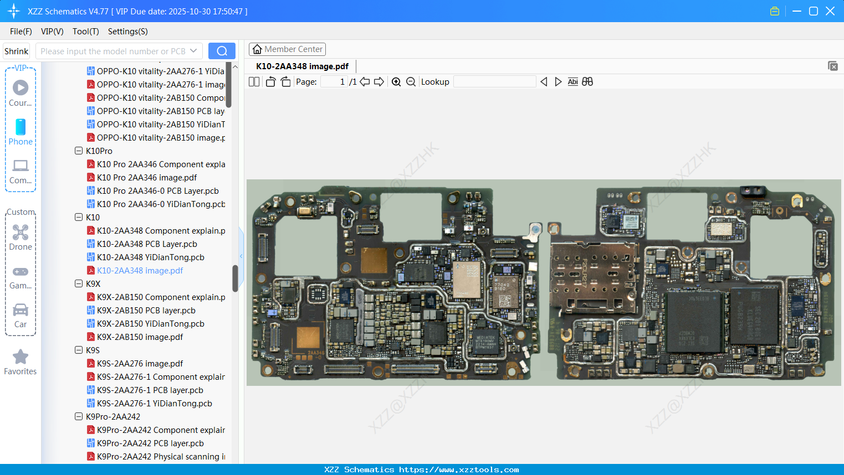
Task: Click inside the Lookup search field
Action: 495,81
